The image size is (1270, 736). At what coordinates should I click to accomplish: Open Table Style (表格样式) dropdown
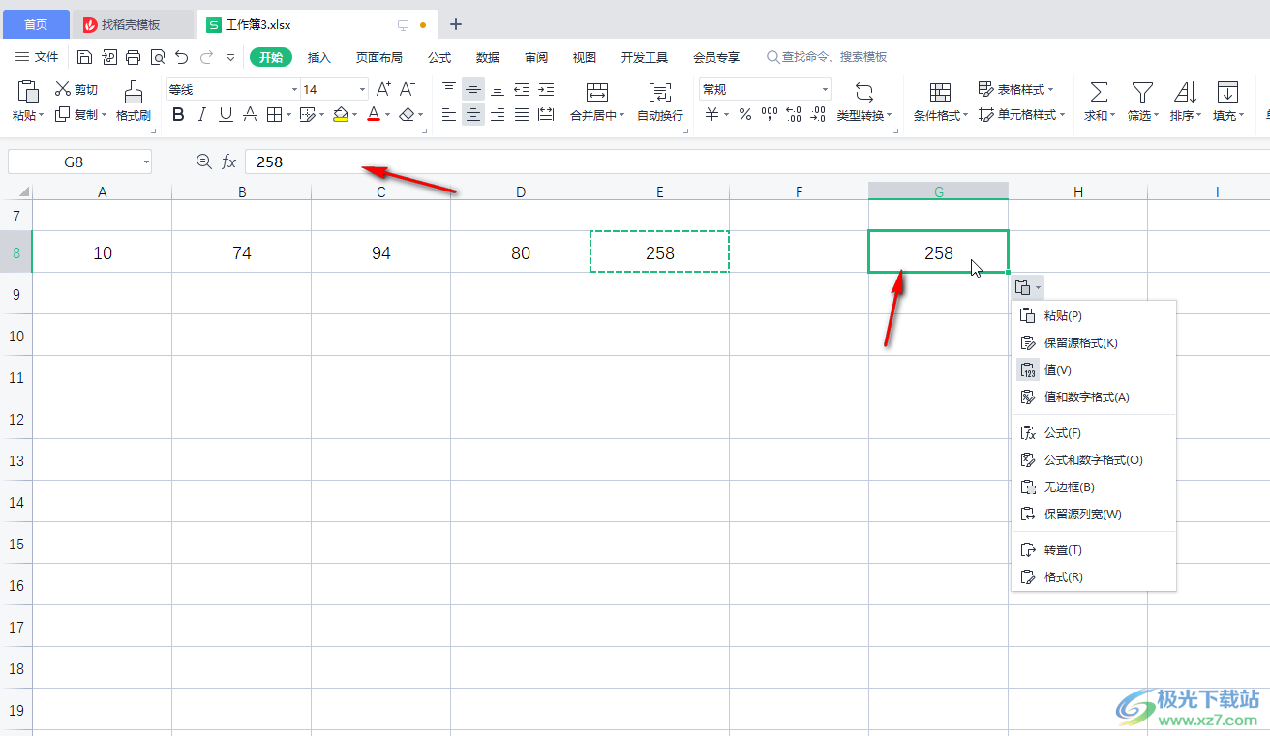tap(1015, 89)
